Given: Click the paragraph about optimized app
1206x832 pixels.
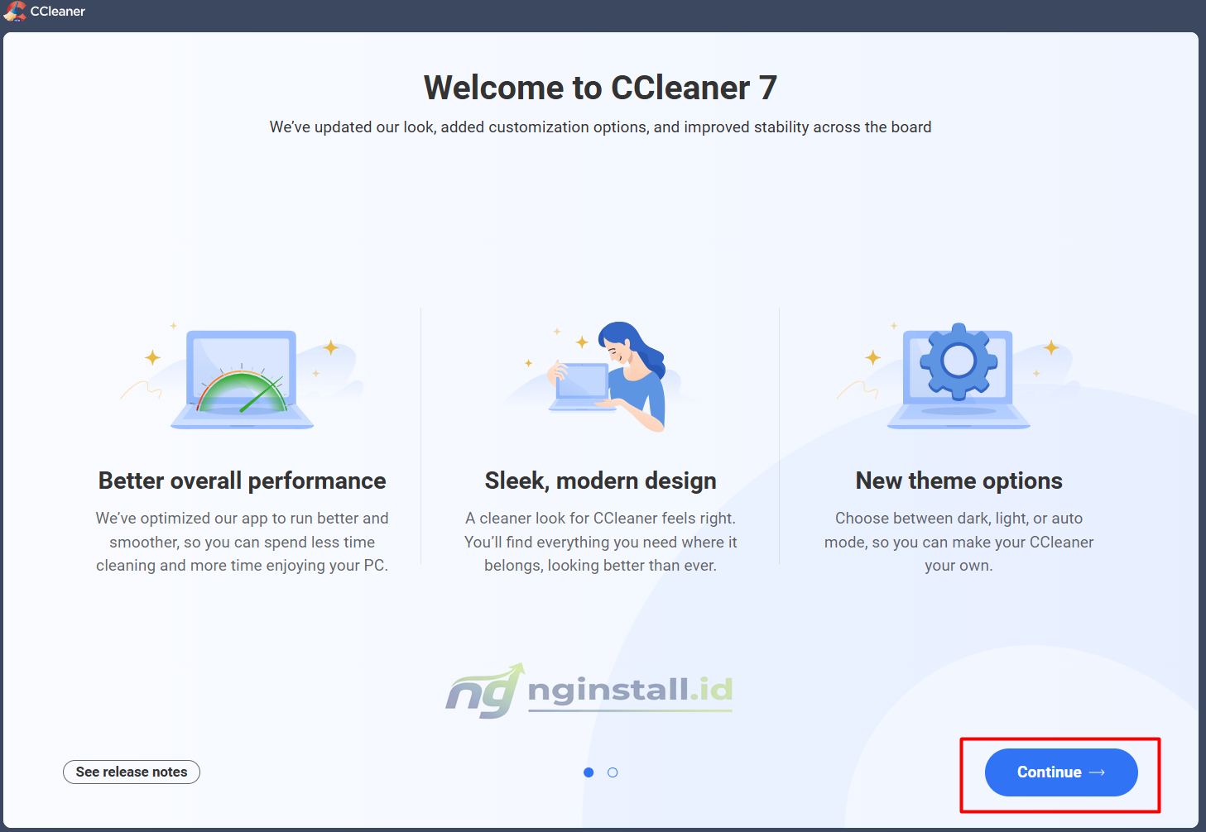Looking at the screenshot, I should [243, 542].
